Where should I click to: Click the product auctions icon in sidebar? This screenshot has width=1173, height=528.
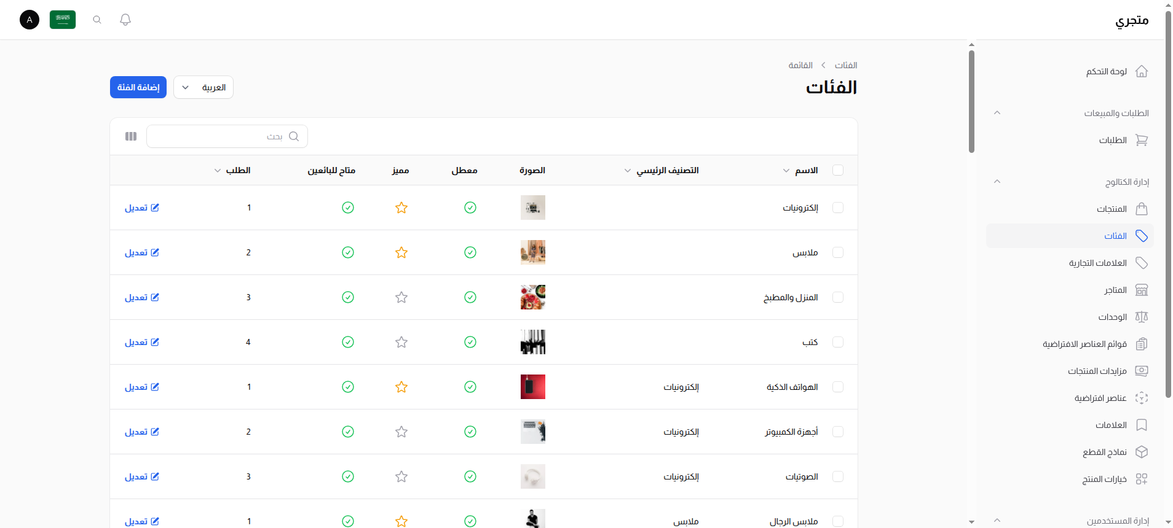(x=1142, y=371)
